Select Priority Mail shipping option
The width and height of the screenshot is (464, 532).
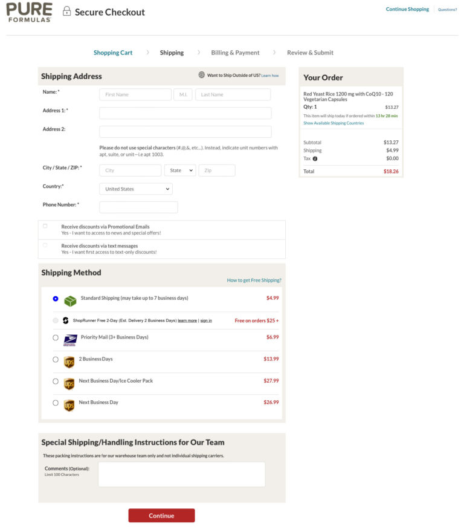click(56, 338)
